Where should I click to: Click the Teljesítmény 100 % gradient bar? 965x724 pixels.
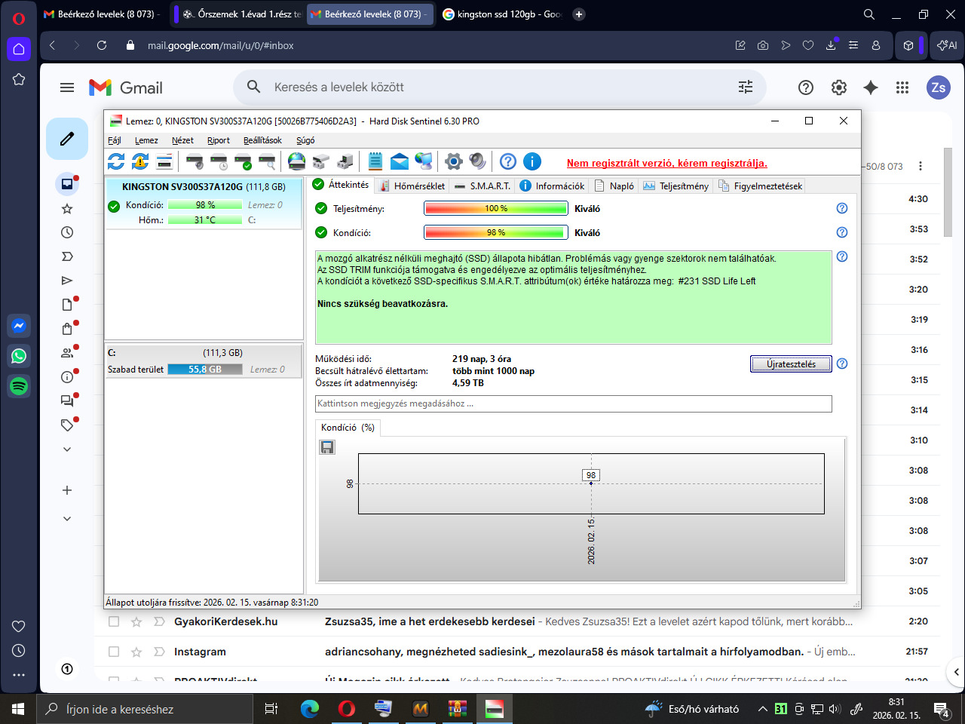point(496,208)
